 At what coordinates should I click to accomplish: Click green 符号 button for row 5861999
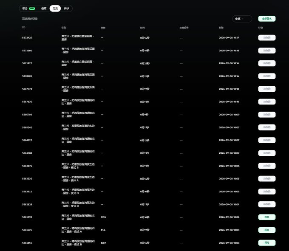click(x=267, y=217)
